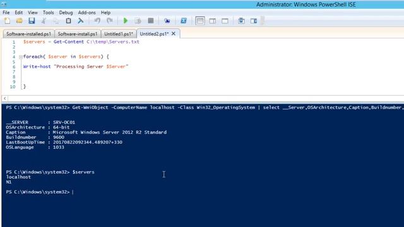Viewport: 404px width, 227px height.
Task: Show script pane on right layout icon
Action: pos(213,21)
